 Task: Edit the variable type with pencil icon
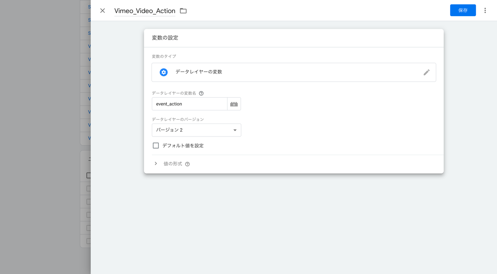pos(426,72)
